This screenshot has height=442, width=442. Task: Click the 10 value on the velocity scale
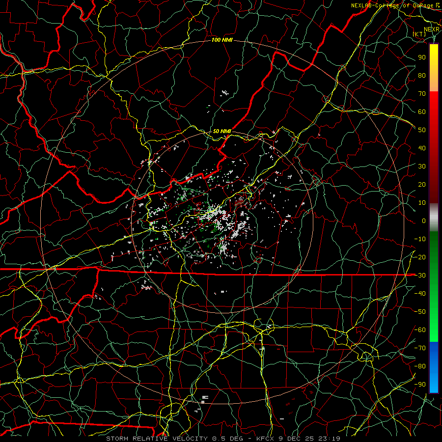[422, 203]
